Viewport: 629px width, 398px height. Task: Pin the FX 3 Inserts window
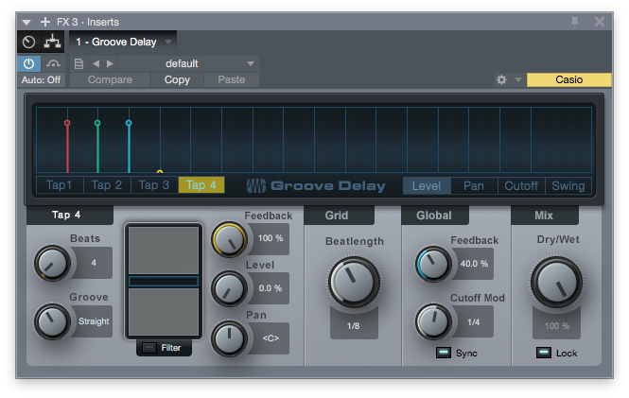(574, 21)
